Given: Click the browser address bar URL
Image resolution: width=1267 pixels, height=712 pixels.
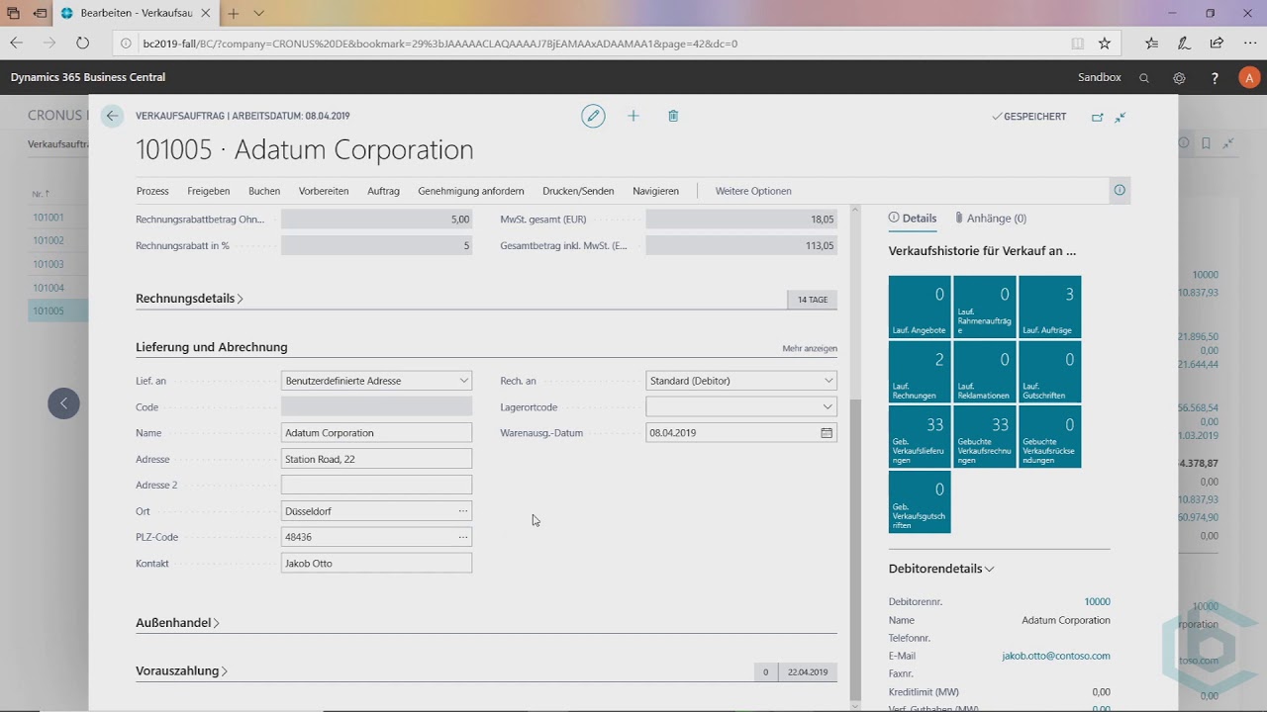Looking at the screenshot, I should 440,44.
